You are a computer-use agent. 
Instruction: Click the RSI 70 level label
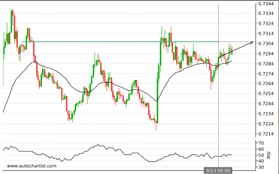(261, 143)
